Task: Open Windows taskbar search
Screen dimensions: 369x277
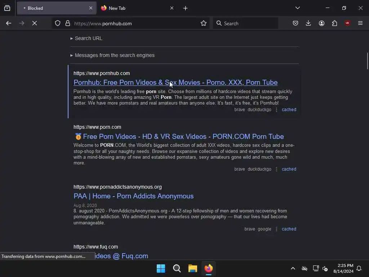Action: 177,268
